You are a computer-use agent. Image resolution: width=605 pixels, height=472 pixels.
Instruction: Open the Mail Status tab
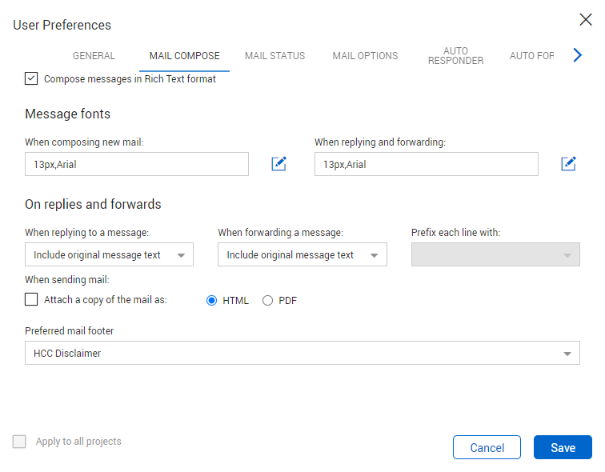click(274, 56)
